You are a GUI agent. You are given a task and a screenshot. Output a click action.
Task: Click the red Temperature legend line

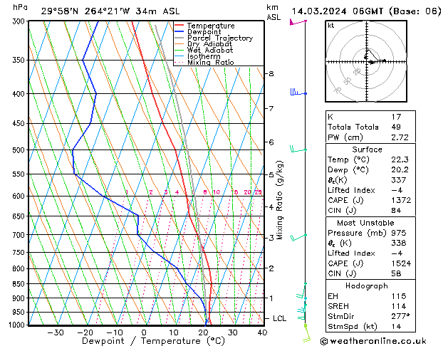click(179, 26)
